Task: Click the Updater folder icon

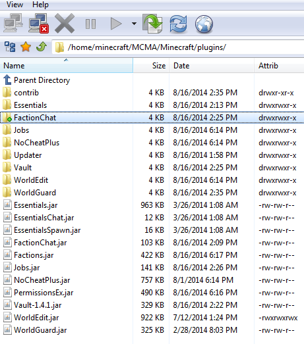Action: (x=7, y=155)
